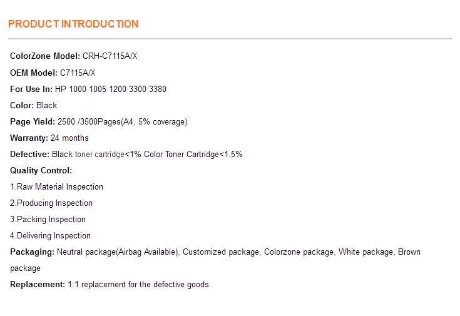
Task: Click the Packaging label
Action: click(32, 252)
